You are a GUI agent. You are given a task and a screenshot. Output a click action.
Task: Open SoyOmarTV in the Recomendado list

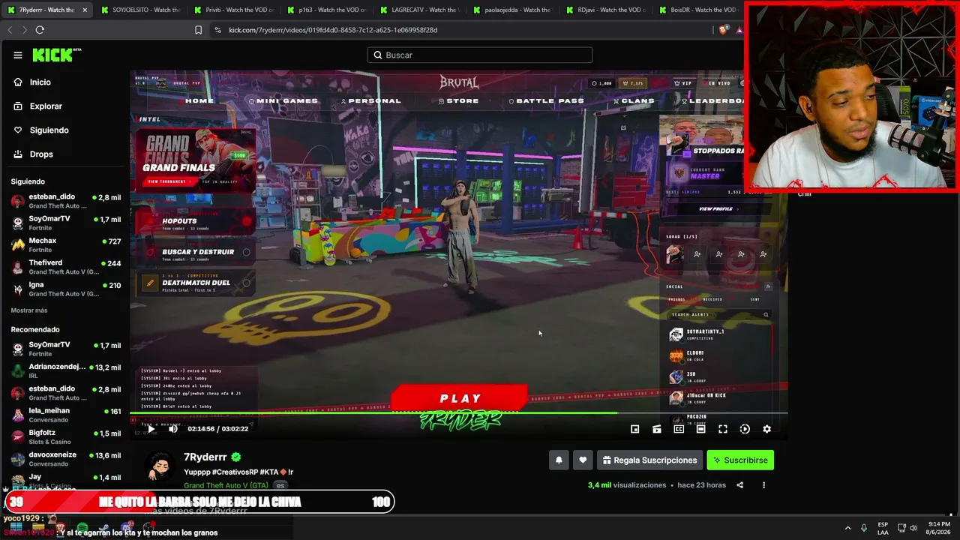[x=66, y=349]
